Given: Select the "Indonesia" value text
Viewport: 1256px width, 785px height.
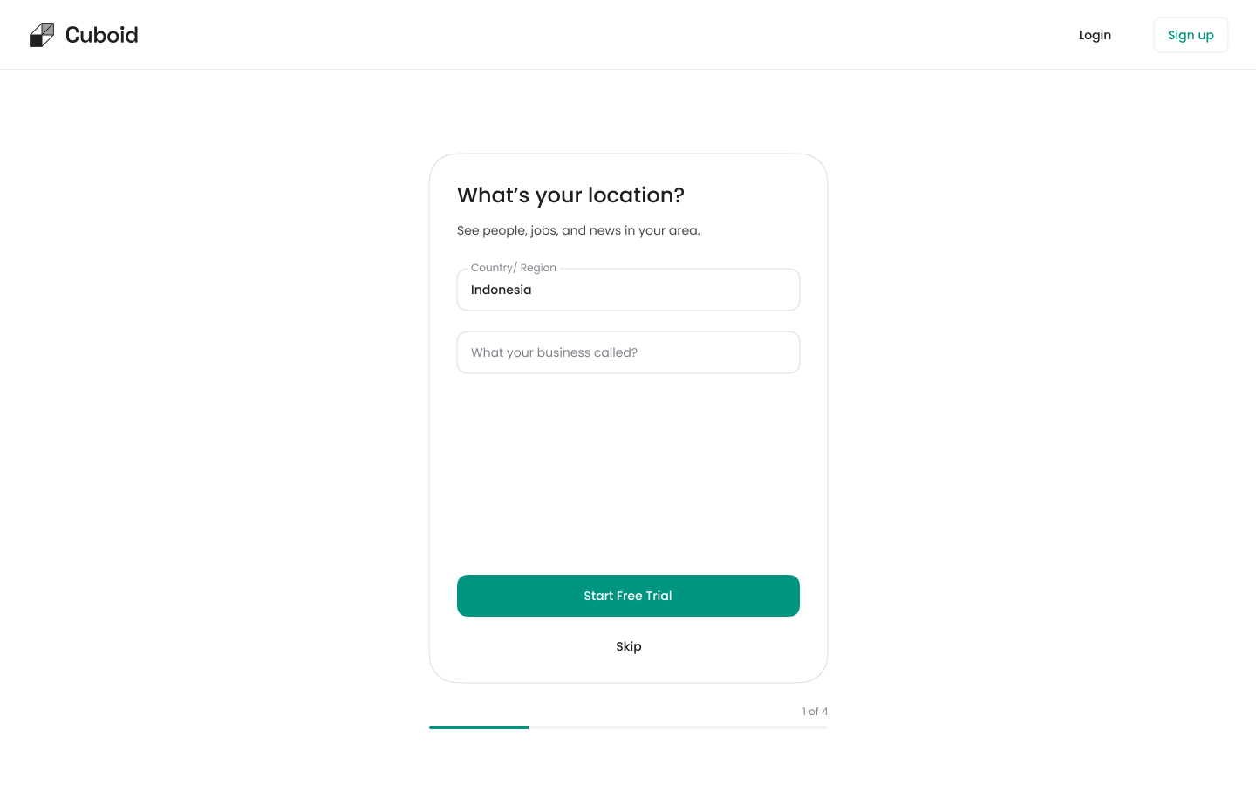Looking at the screenshot, I should click(x=501, y=290).
